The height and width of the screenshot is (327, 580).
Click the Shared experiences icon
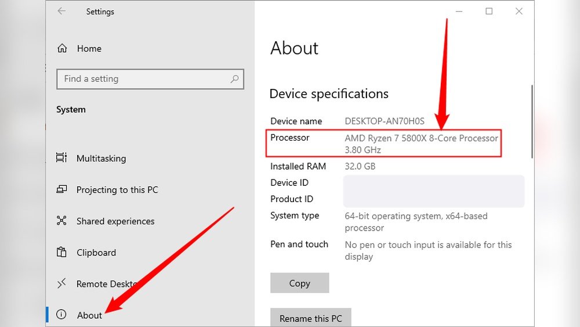coord(61,221)
